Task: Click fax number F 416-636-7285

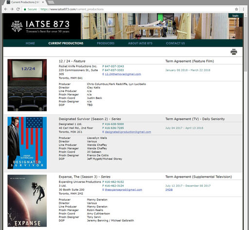Action: [113, 128]
